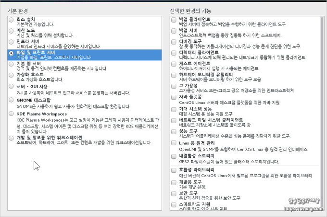Select the 가상화 호스트 radio button
Screen dimensions: 327x217
pos(12,75)
